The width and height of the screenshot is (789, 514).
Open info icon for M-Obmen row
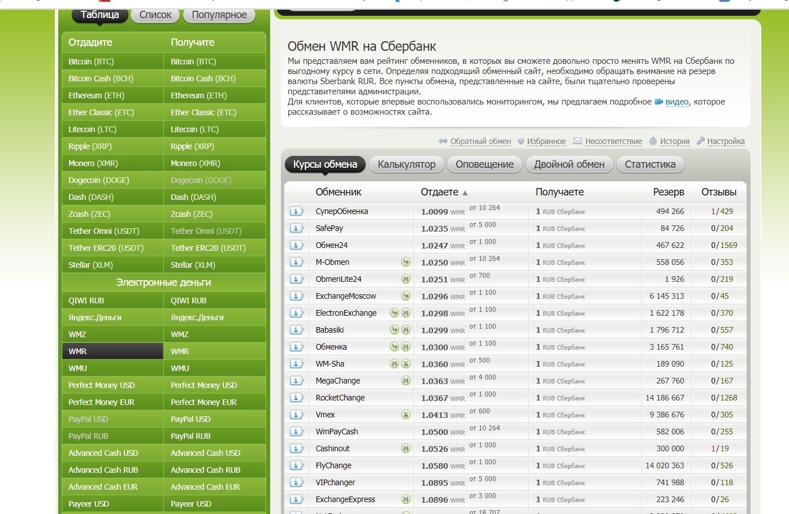coord(296,262)
